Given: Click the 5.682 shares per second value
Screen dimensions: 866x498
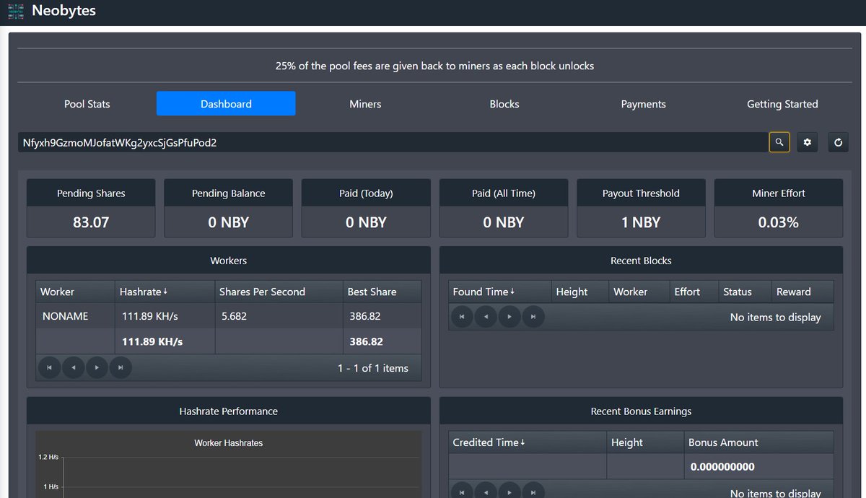Looking at the screenshot, I should coord(233,316).
